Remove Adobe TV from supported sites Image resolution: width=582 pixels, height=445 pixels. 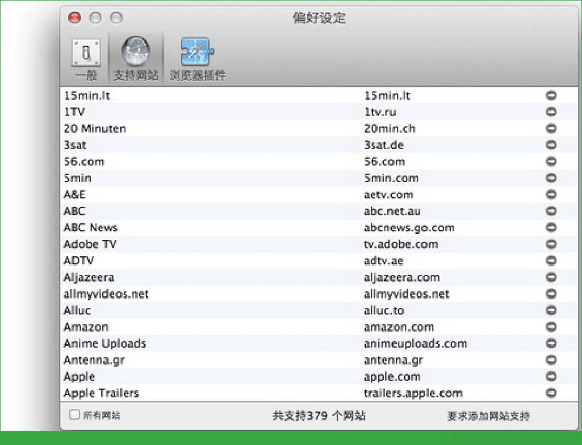[551, 244]
